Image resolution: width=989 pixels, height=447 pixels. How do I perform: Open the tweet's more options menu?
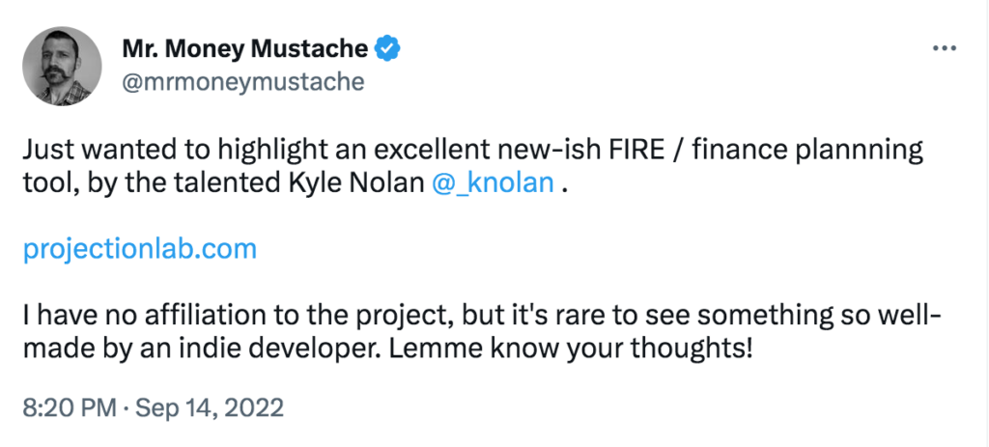point(942,47)
